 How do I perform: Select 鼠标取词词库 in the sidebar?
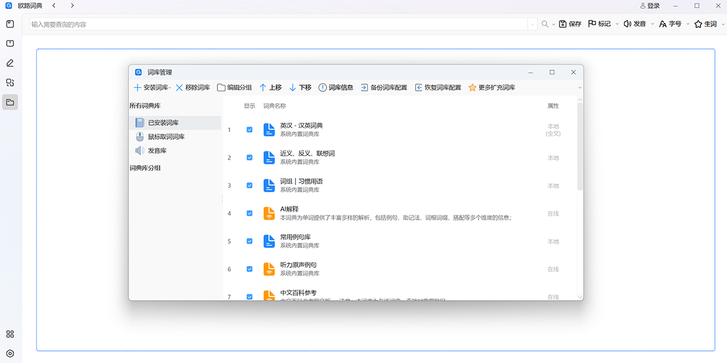click(166, 137)
